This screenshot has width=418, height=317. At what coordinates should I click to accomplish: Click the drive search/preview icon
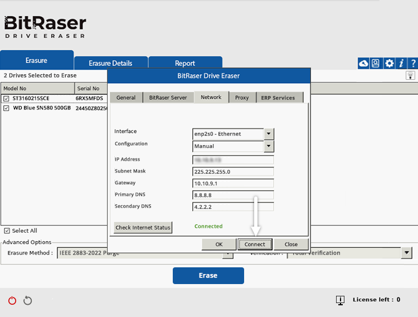[x=376, y=63]
